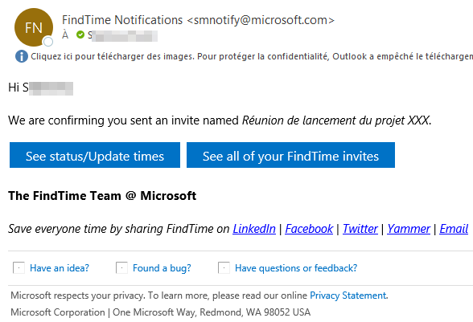
Task: Click the FN sender avatar circle
Action: click(x=34, y=27)
